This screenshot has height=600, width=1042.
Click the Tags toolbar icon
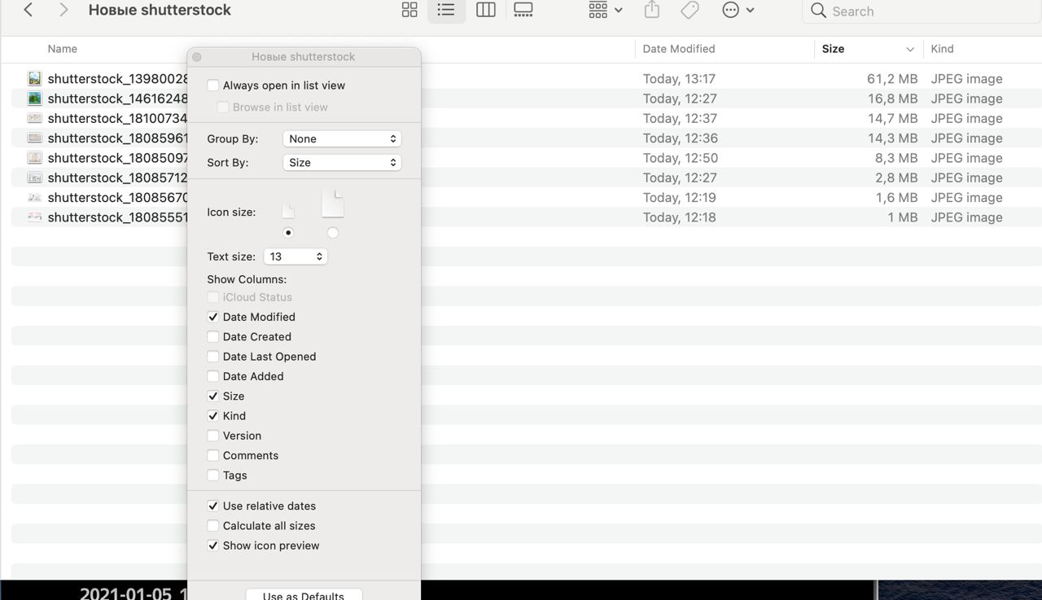[690, 10]
